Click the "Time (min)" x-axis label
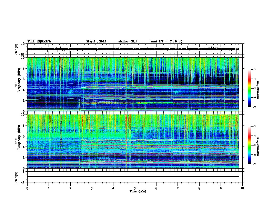Screen dimensions: 273x211 138,191
